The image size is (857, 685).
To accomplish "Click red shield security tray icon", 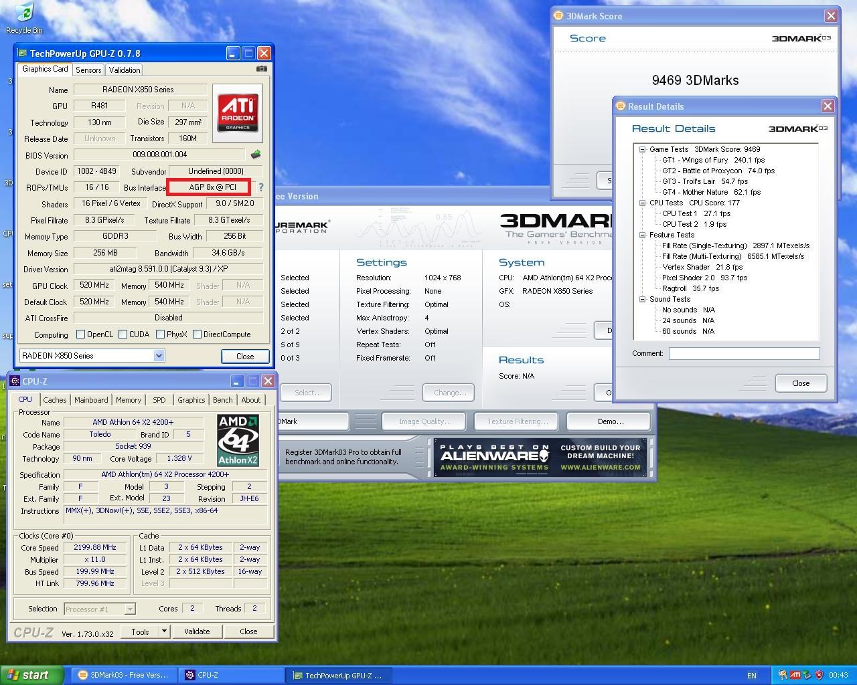I will pos(819,675).
